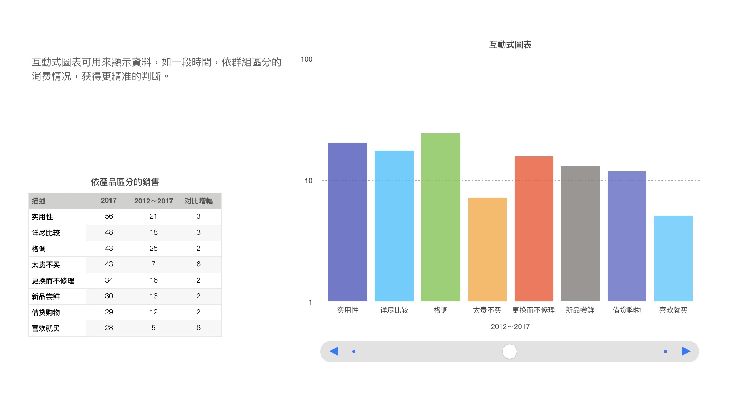Click the chart title 互動式圖表
The image size is (732, 412).
510,45
